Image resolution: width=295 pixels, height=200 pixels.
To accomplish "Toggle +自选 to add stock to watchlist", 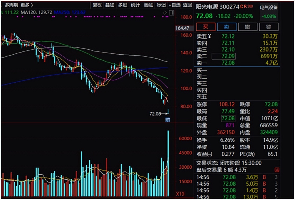I will [x=174, y=5].
